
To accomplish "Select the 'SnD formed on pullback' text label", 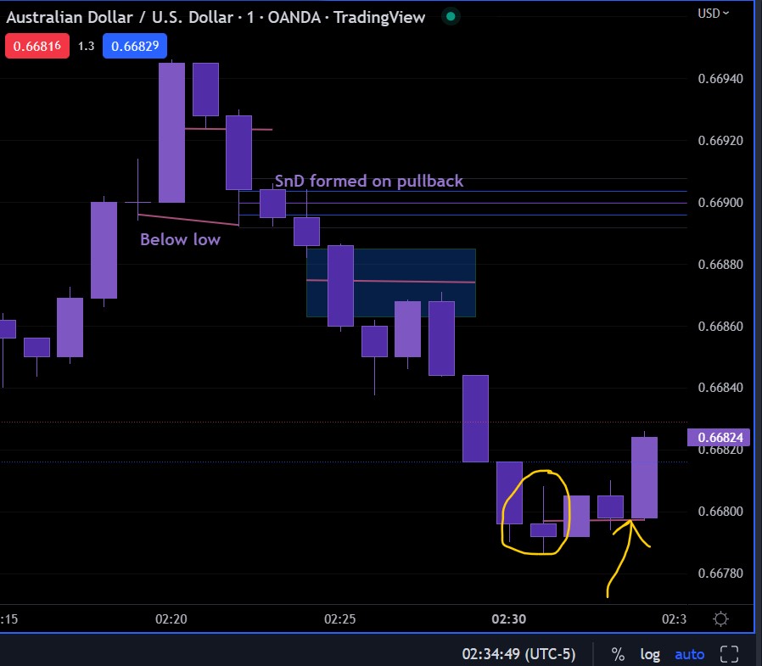I will pos(369,182).
